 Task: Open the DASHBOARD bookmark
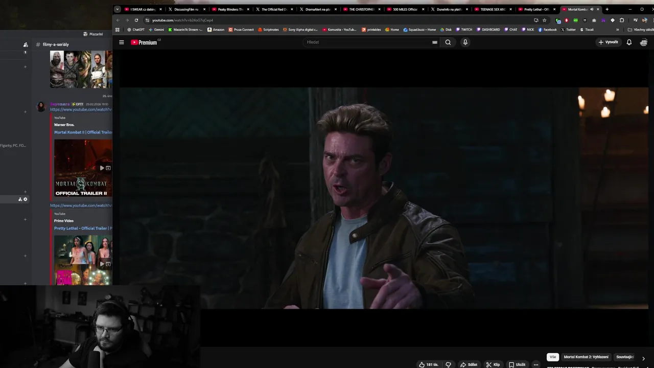pos(488,30)
